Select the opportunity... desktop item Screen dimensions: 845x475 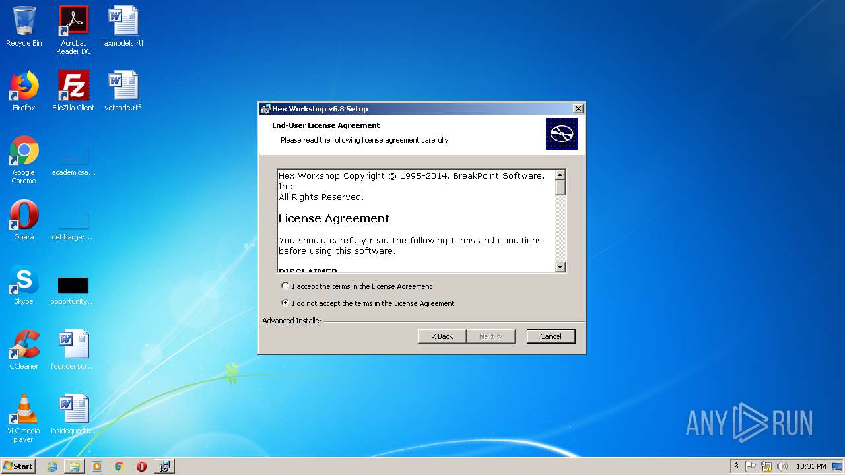point(73,291)
